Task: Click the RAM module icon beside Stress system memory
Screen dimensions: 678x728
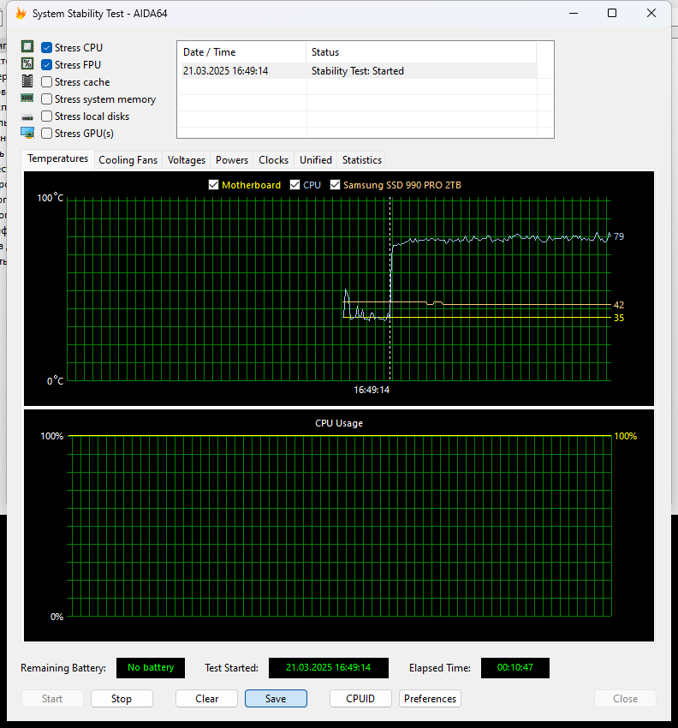Action: point(27,98)
